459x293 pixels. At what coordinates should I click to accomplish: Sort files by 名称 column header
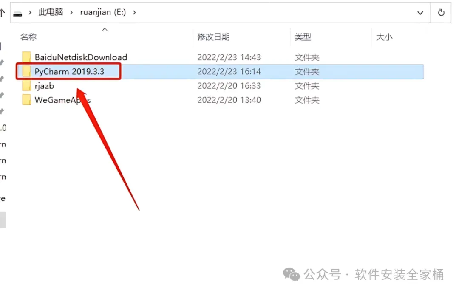coord(28,37)
